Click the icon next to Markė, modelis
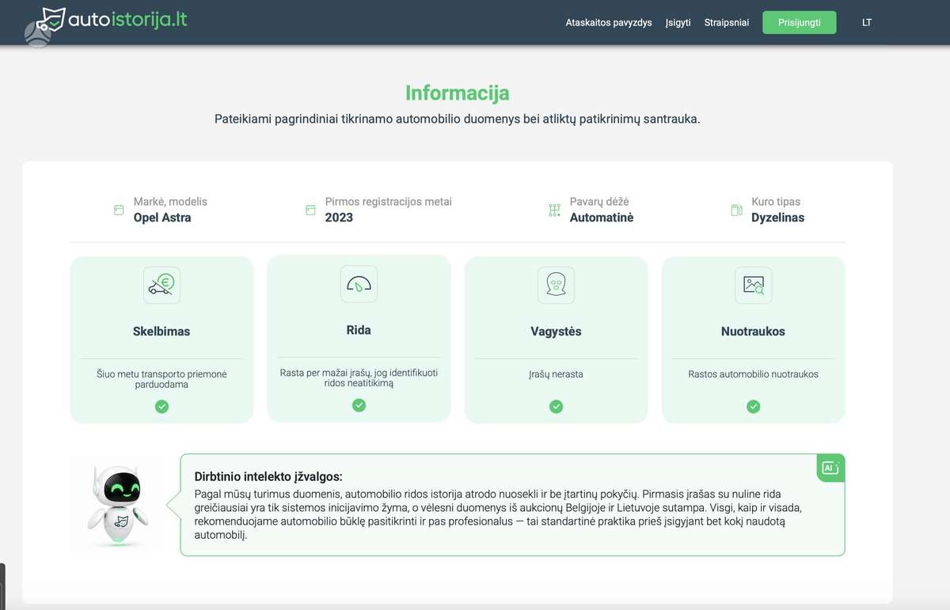Image resolution: width=950 pixels, height=610 pixels. pos(119,210)
